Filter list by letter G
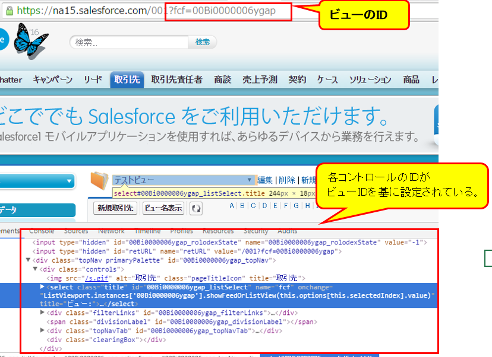The image size is (492, 357). tap(296, 206)
